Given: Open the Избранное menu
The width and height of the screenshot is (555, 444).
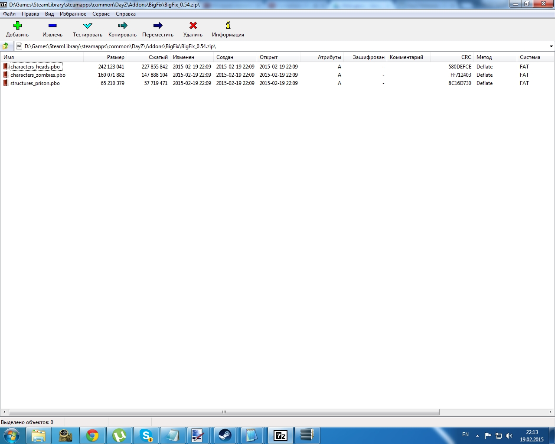Looking at the screenshot, I should [73, 14].
